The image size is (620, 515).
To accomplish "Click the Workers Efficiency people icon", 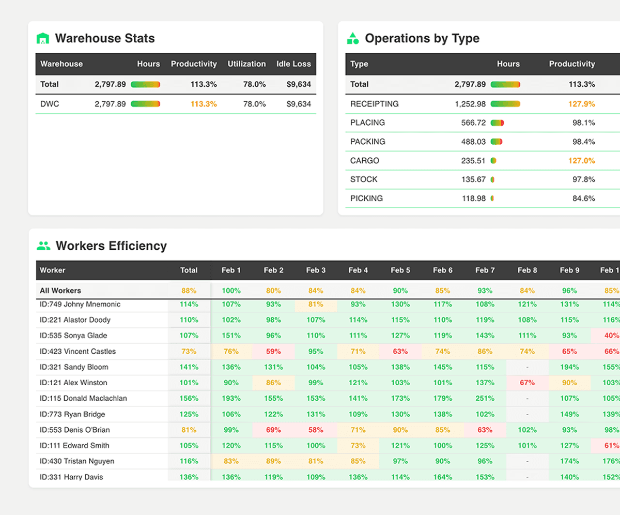I will coord(43,246).
